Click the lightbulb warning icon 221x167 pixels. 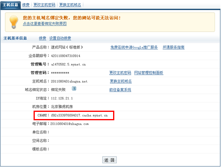(x=14, y=22)
